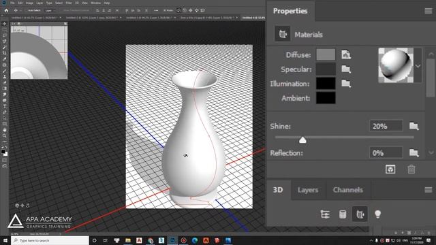The height and width of the screenshot is (245, 436).
Task: Click the Ambient color swatch
Action: [x=326, y=98]
